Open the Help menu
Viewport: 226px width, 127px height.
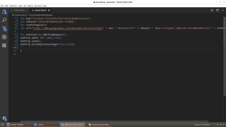click(x=44, y=6)
